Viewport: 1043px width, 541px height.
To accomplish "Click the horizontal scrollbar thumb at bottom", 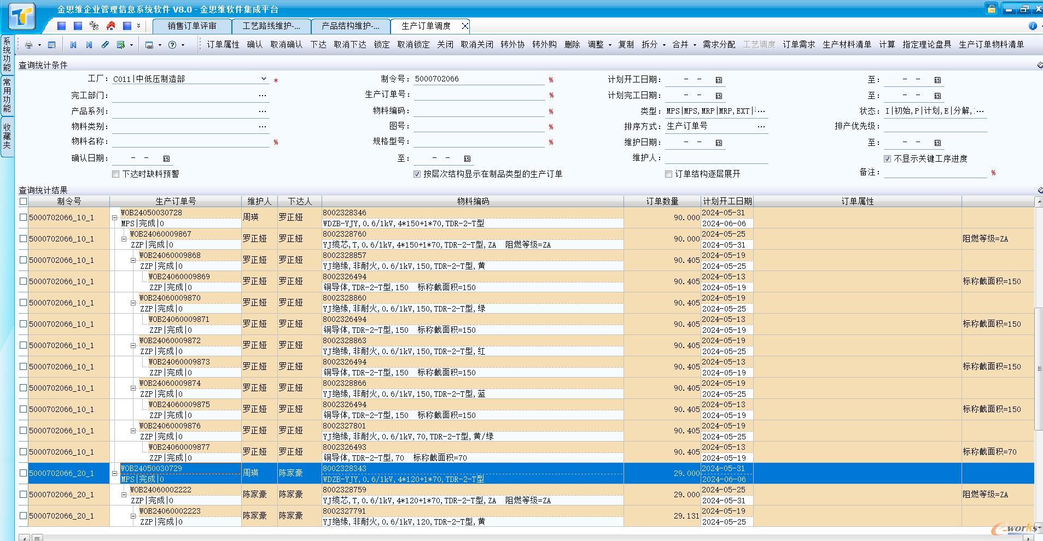I will pos(37,538).
